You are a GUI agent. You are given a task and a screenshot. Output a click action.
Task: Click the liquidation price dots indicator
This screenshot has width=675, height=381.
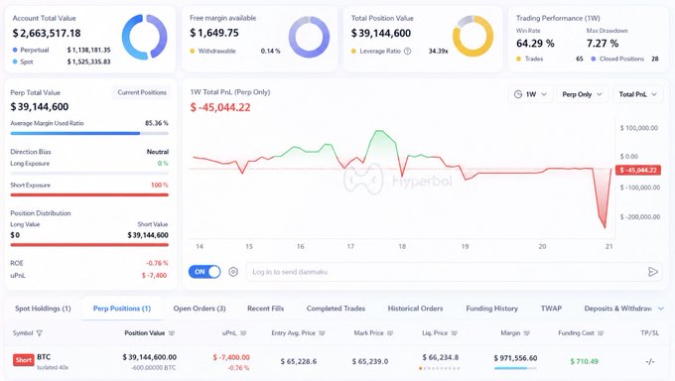[439, 368]
